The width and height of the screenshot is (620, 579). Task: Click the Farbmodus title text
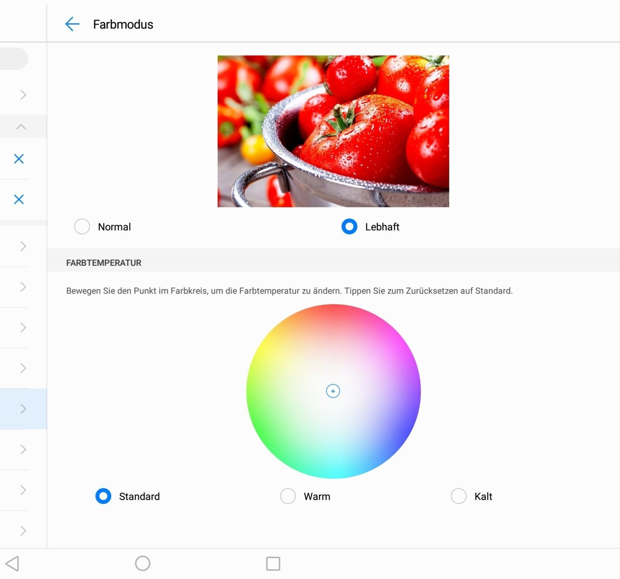point(123,24)
